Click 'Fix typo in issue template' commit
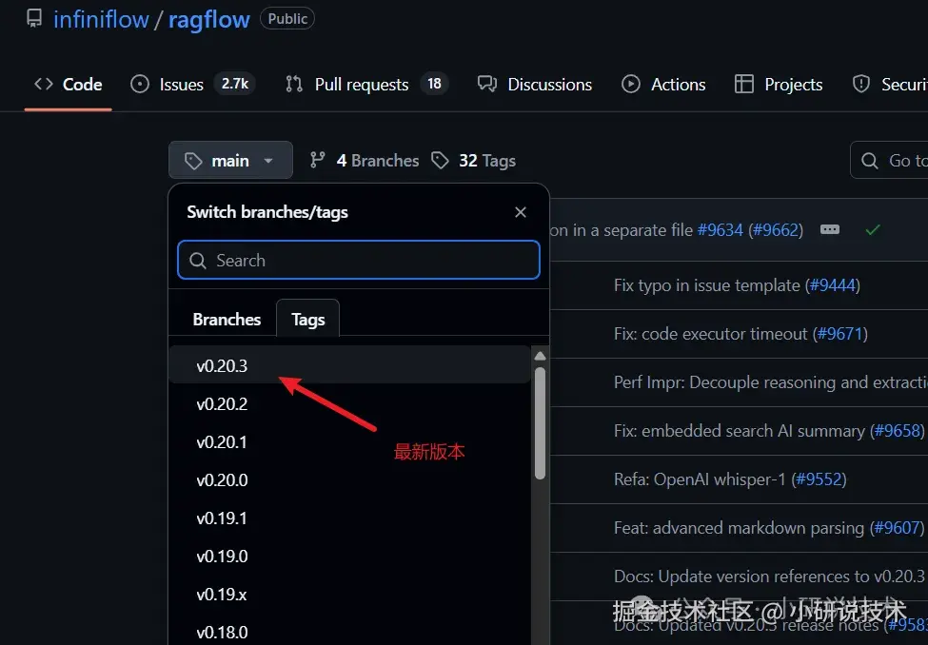This screenshot has height=645, width=928. click(706, 285)
